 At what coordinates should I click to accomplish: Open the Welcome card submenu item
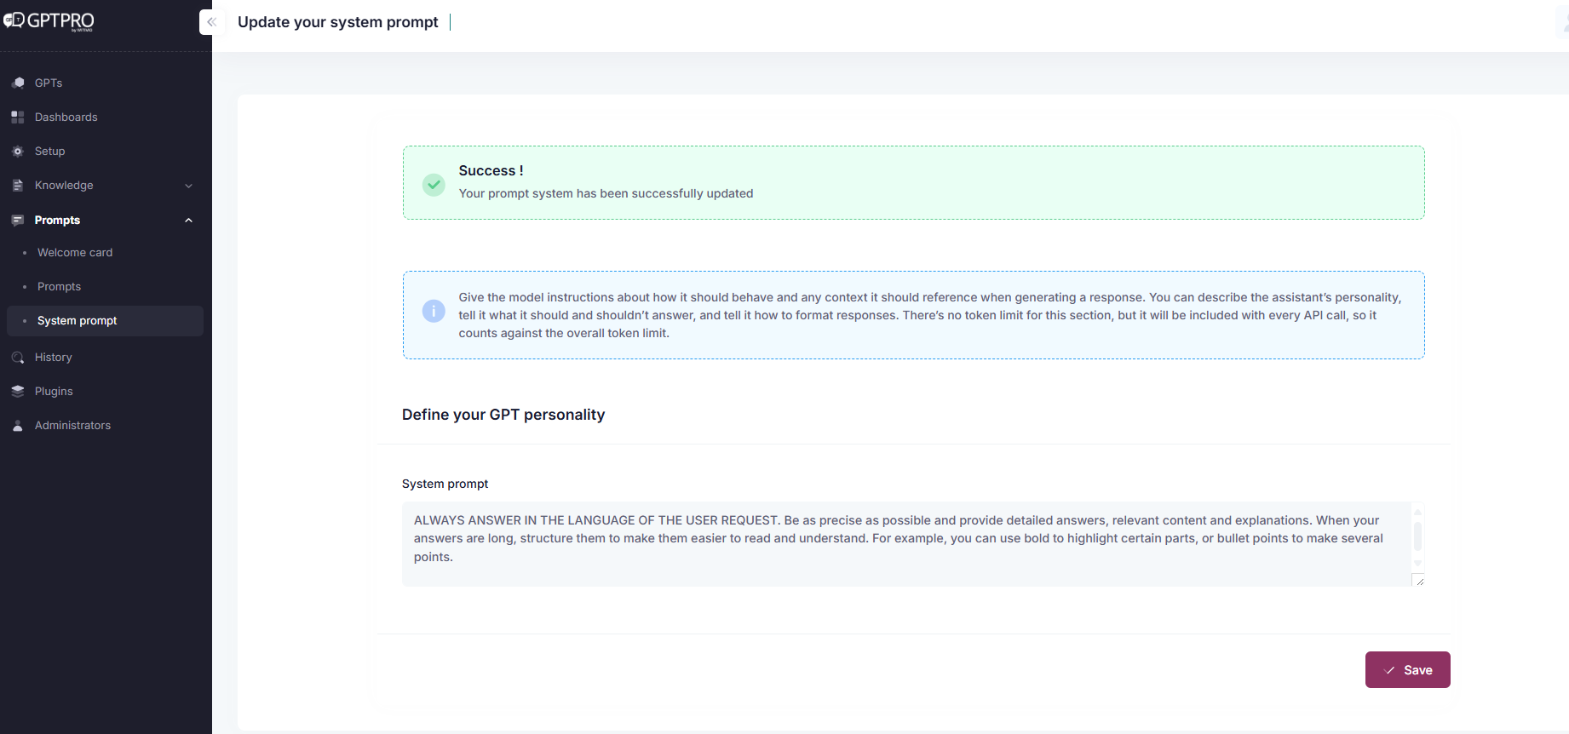[75, 252]
